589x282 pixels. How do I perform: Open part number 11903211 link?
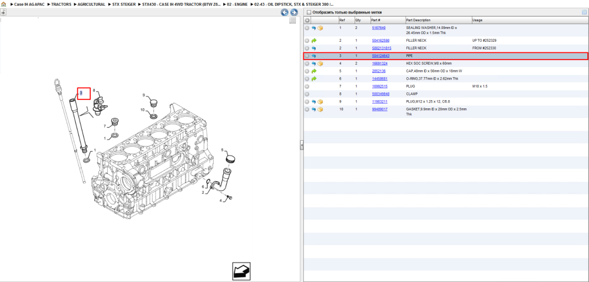379,101
